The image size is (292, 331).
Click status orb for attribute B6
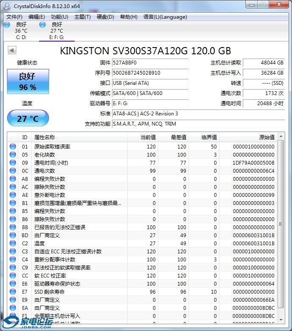13,219
